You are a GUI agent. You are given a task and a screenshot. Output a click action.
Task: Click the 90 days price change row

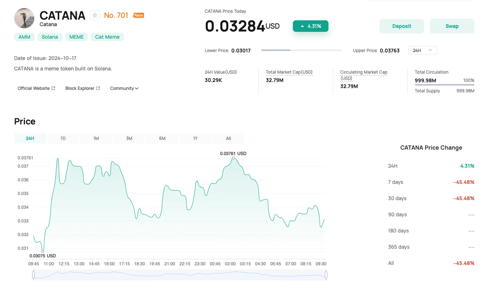pos(431,215)
